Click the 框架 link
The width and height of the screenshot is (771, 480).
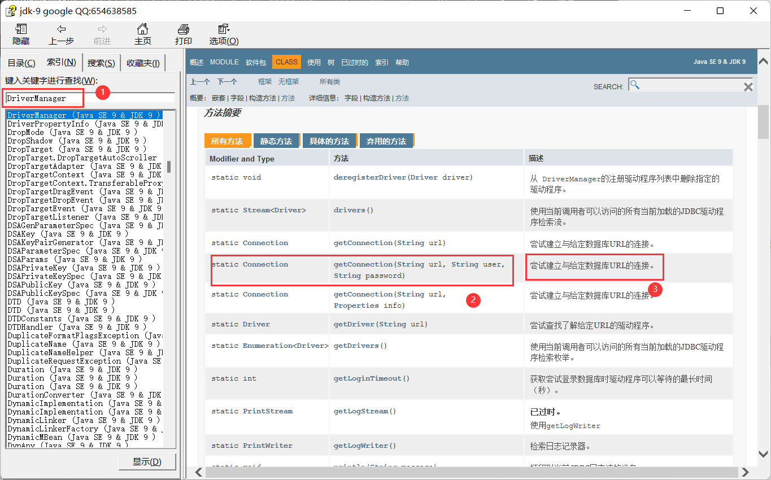265,82
